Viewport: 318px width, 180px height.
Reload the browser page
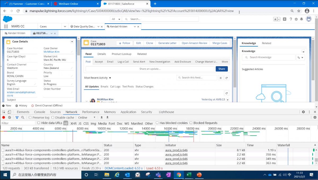18,11
